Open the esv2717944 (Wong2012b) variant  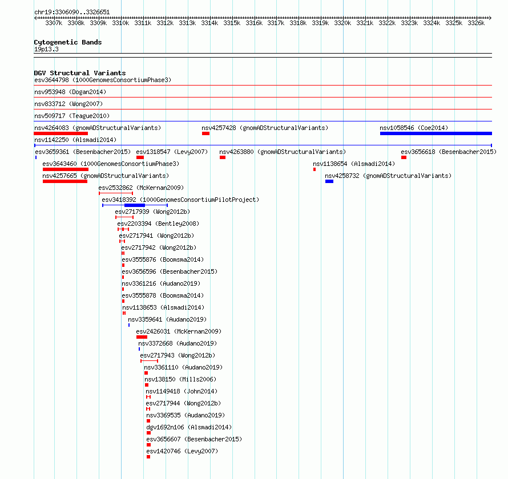pos(183,403)
